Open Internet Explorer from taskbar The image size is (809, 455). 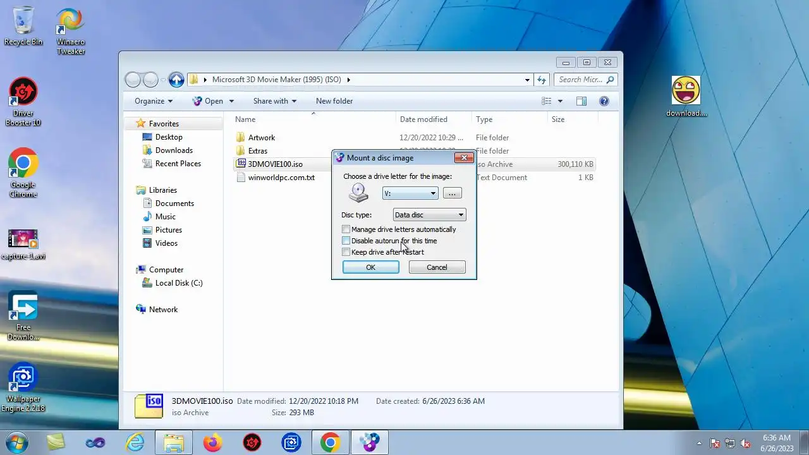pyautogui.click(x=135, y=442)
